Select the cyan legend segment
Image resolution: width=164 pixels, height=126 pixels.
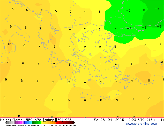tap(31, 123)
